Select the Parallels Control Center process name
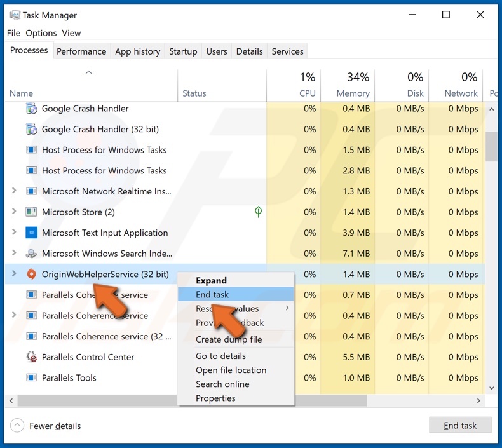 pyautogui.click(x=88, y=357)
